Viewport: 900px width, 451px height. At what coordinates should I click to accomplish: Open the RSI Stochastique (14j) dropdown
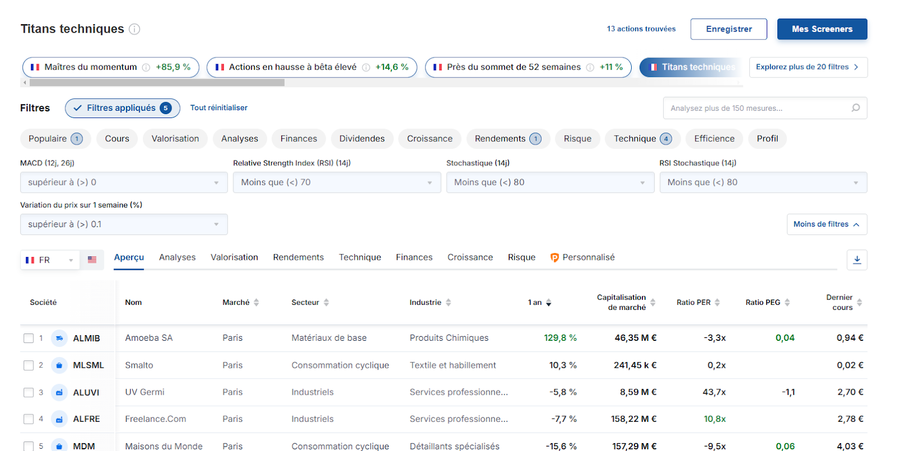(763, 182)
